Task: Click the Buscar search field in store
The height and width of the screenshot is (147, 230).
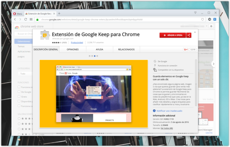Action: point(23,34)
